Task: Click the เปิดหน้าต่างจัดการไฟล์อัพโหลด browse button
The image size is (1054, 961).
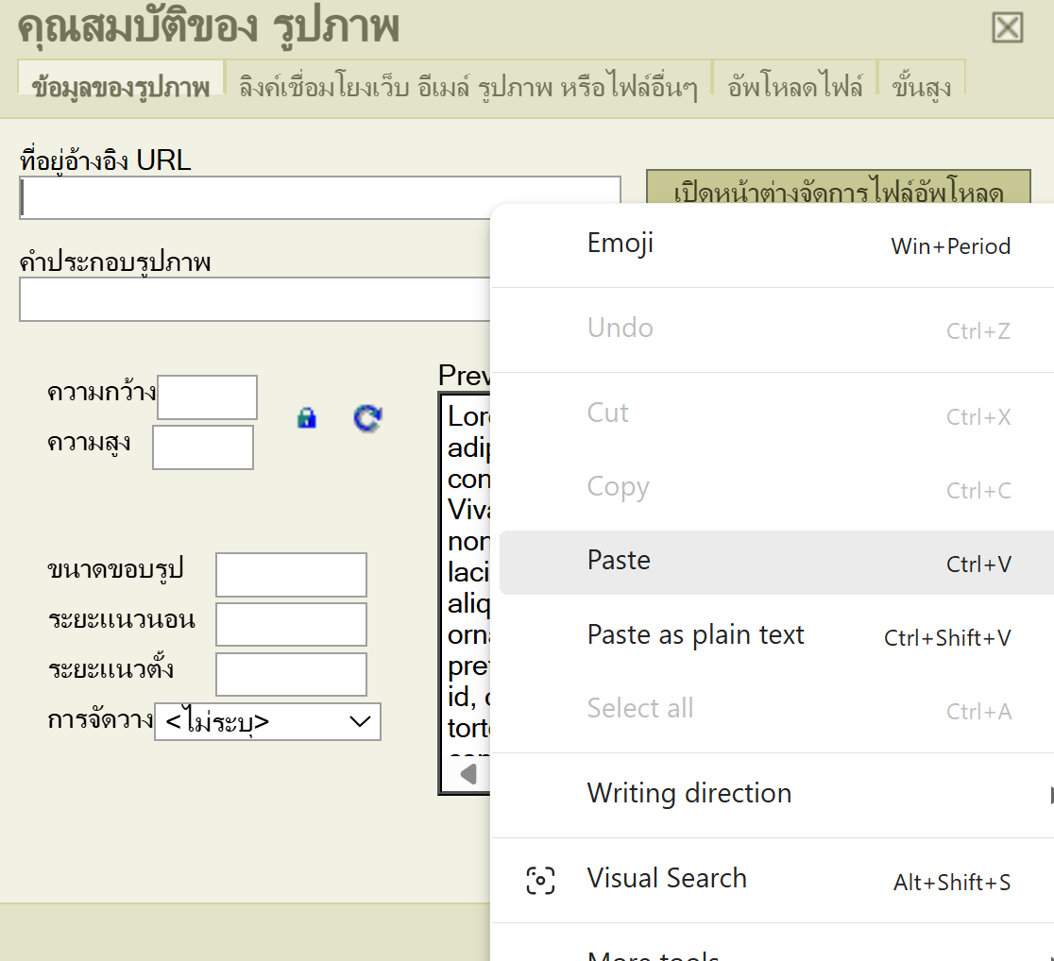Action: point(838,192)
